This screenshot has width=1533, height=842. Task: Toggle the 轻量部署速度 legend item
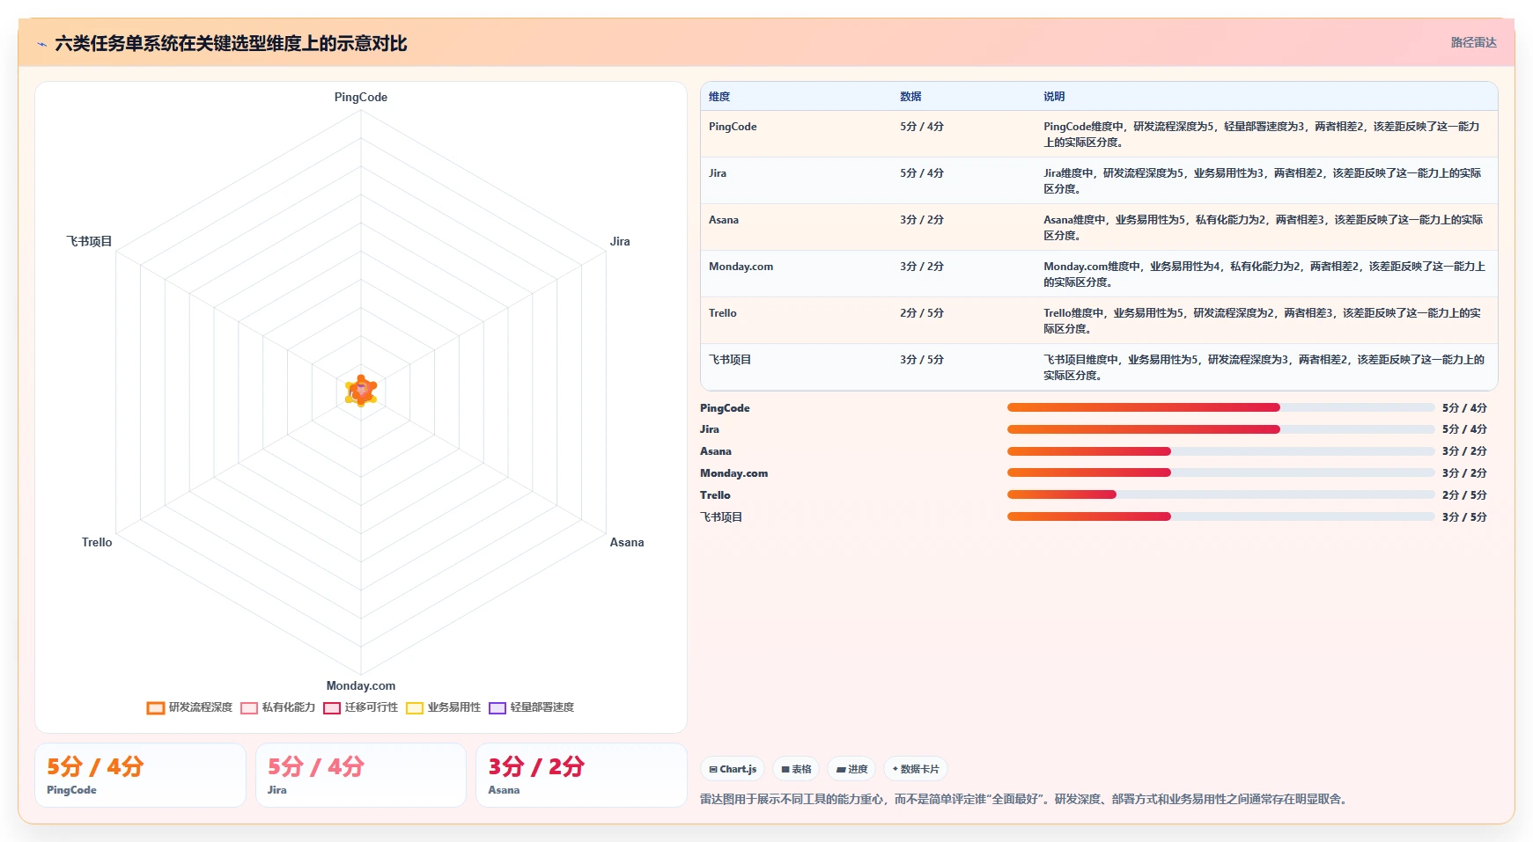pyautogui.click(x=532, y=707)
